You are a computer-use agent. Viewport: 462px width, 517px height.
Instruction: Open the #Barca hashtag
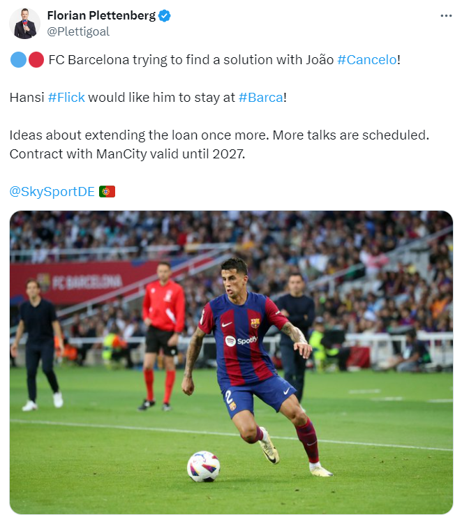point(260,97)
